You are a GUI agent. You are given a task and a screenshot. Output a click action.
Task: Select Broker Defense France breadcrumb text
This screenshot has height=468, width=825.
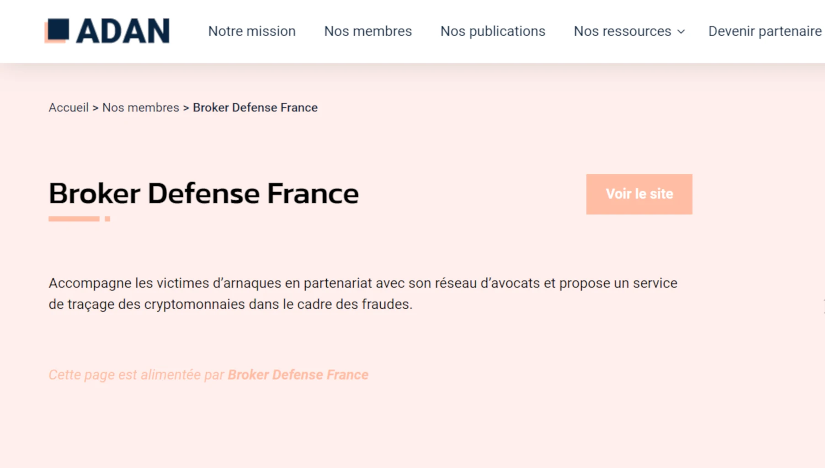click(255, 108)
